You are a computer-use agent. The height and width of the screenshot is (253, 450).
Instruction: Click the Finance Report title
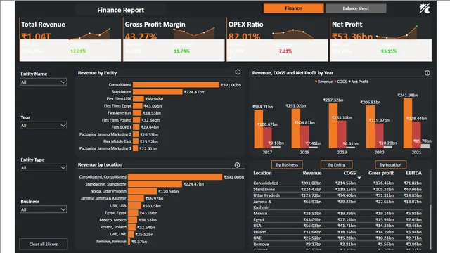point(120,10)
